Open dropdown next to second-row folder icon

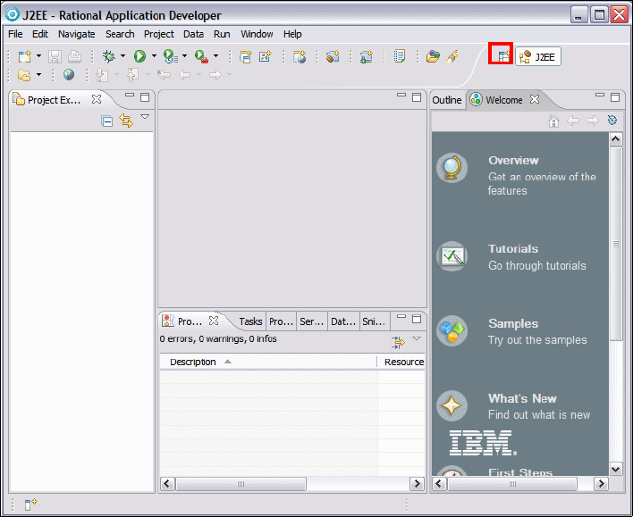(38, 75)
